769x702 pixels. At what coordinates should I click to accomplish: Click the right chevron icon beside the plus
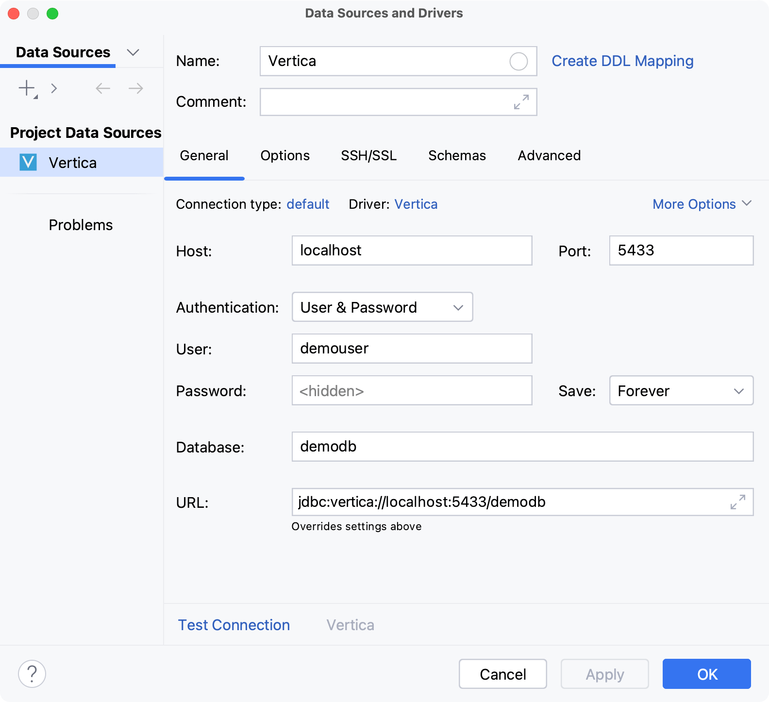tap(54, 89)
